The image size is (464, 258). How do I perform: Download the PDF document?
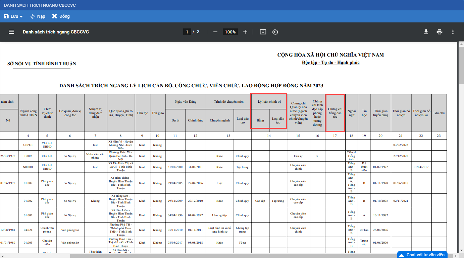[x=426, y=32]
